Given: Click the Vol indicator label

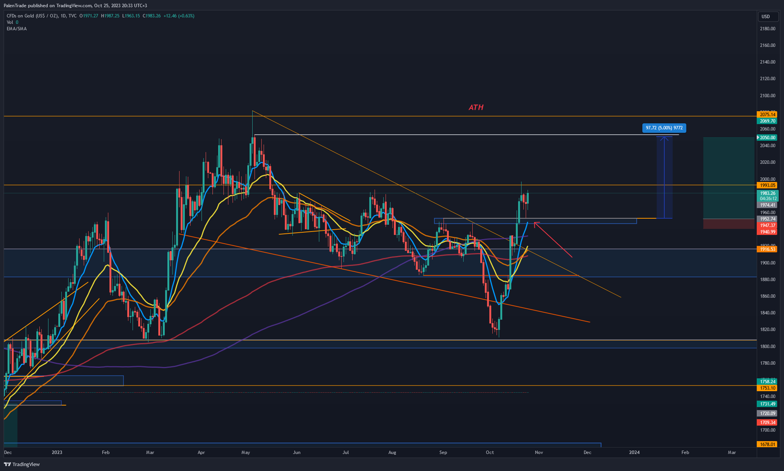Looking at the screenshot, I should [10, 22].
